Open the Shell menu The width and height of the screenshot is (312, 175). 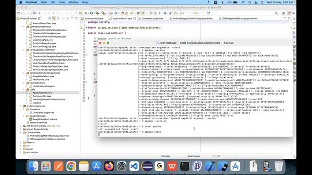click(43, 2)
